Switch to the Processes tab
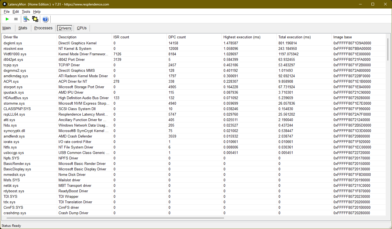This screenshot has height=229, width=392. click(x=43, y=28)
